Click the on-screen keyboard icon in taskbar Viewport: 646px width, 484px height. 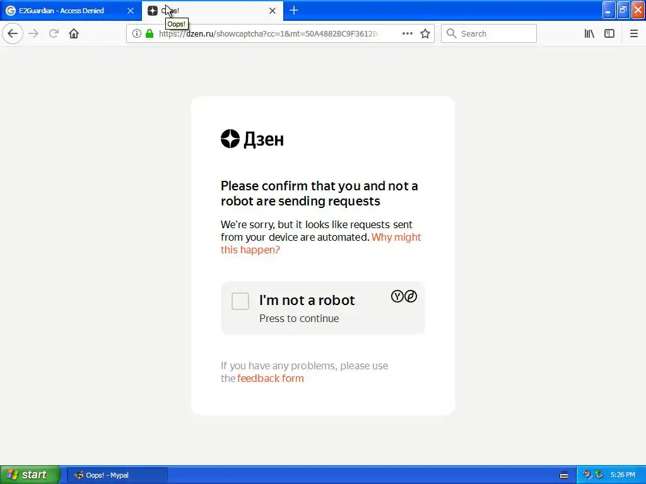[564, 475]
